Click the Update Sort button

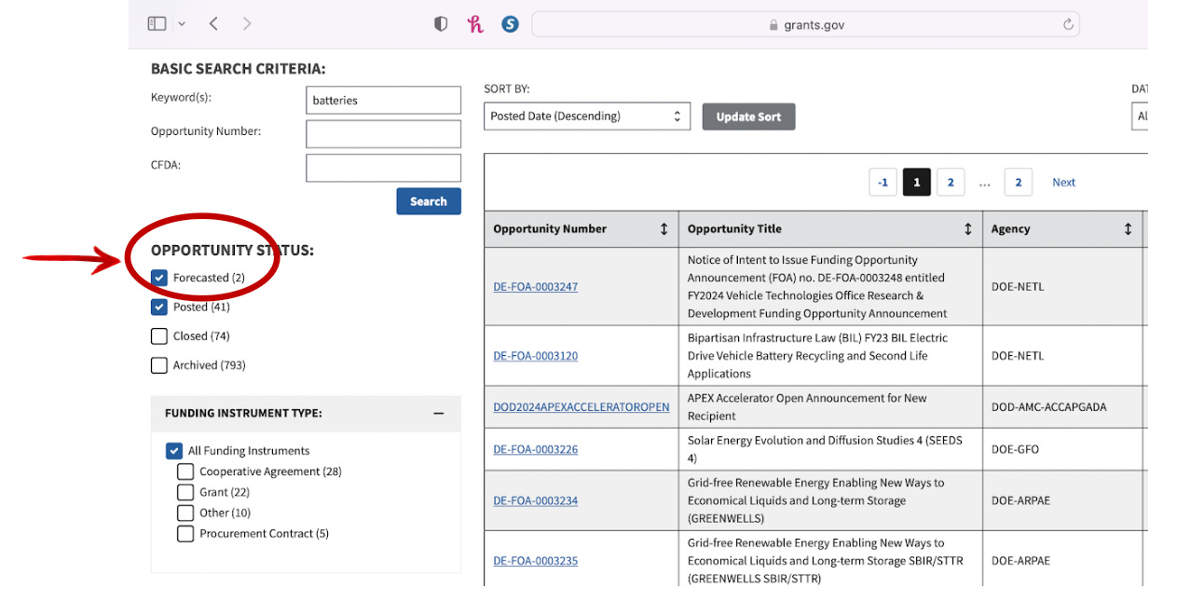748,116
